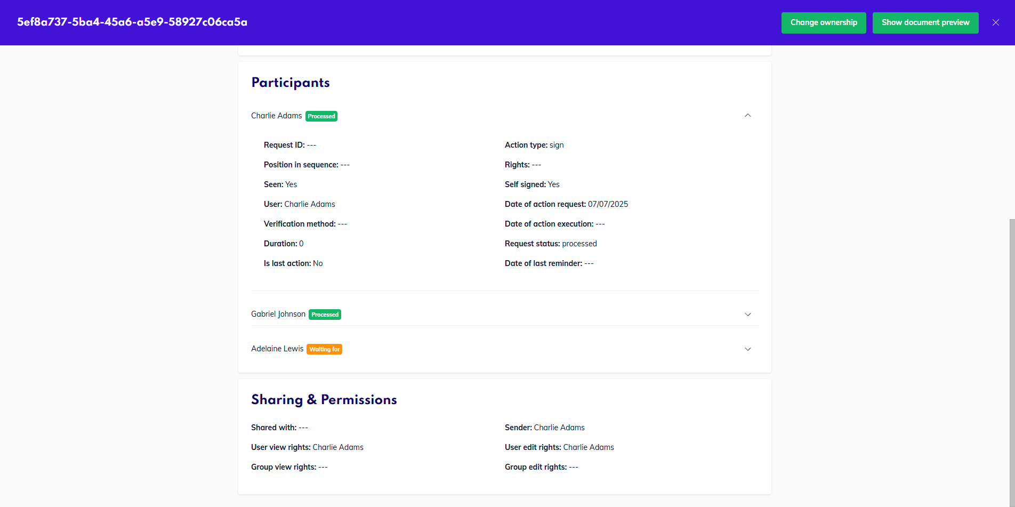This screenshot has height=507, width=1015.
Task: Expand the Gabriel Johnson participant details
Action: [747, 314]
